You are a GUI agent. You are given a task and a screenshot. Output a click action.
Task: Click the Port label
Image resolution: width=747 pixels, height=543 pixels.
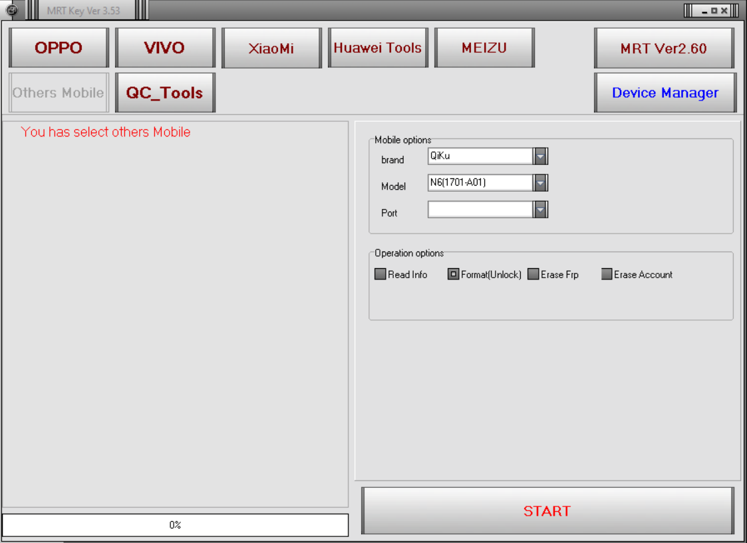click(x=389, y=213)
